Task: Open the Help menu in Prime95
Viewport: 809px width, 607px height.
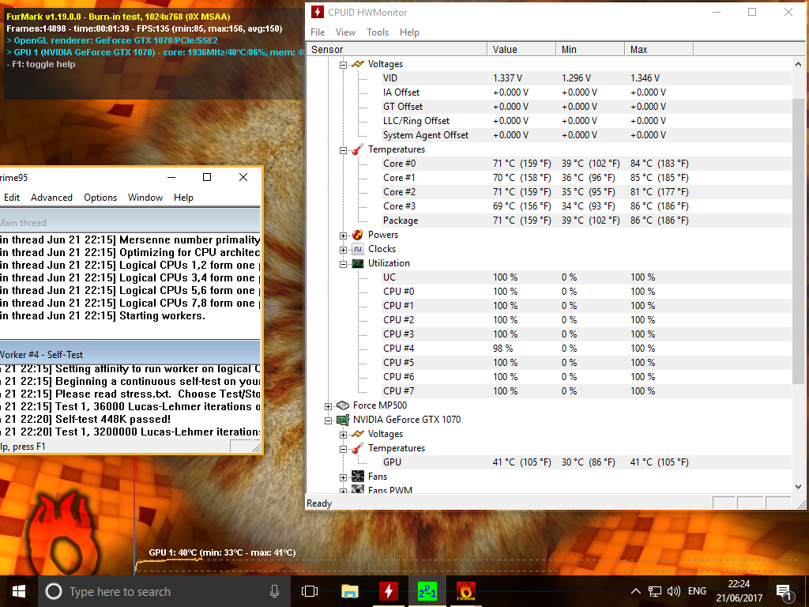Action: point(183,197)
